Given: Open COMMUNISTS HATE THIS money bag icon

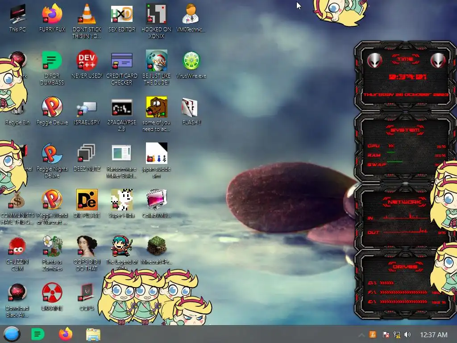Looking at the screenshot, I should [17, 207].
